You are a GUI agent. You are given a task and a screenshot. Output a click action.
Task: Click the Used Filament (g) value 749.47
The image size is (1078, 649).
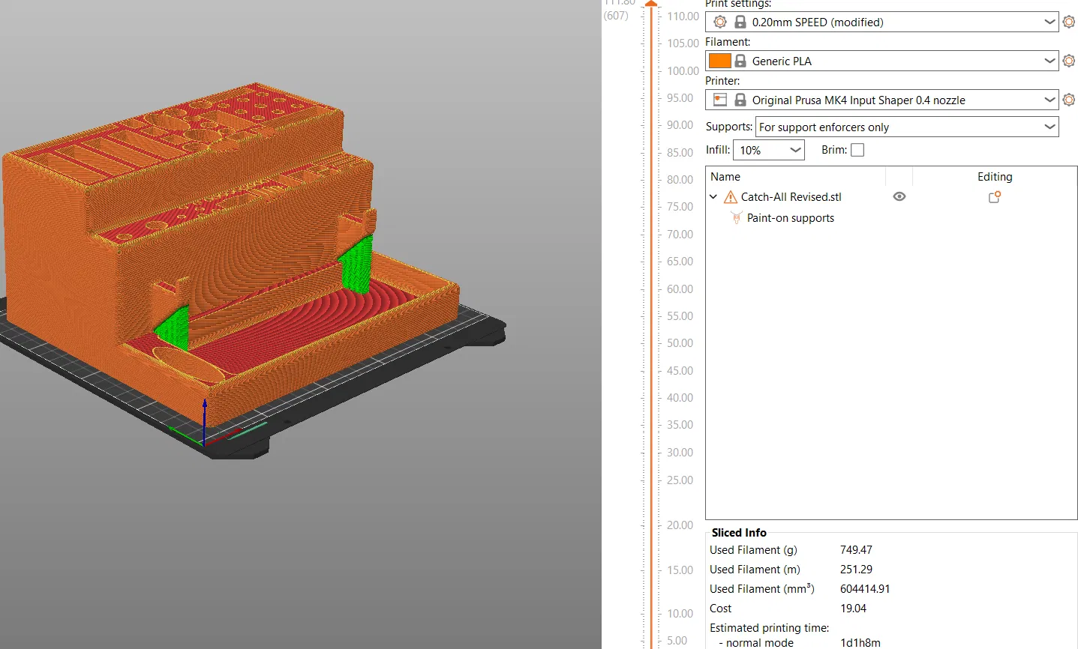click(x=856, y=550)
